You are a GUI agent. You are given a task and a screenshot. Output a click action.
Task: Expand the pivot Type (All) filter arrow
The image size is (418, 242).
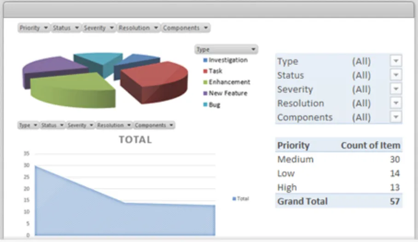click(396, 61)
